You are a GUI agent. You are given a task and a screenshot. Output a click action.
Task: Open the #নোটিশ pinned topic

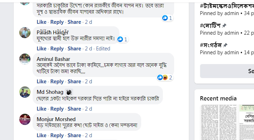(x=210, y=26)
